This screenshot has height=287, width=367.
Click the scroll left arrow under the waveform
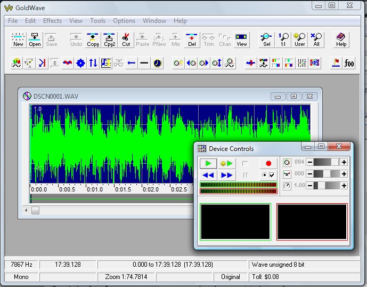pos(26,210)
